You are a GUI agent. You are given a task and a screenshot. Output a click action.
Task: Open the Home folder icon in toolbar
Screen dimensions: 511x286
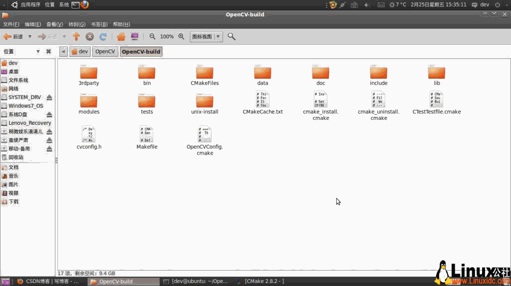coord(121,36)
